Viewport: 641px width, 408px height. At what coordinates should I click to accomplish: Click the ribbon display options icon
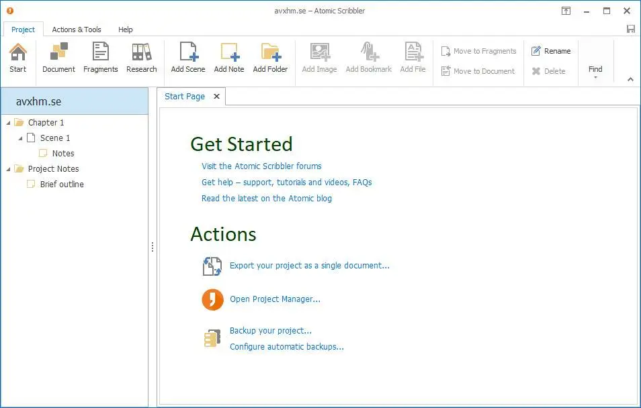[566, 11]
